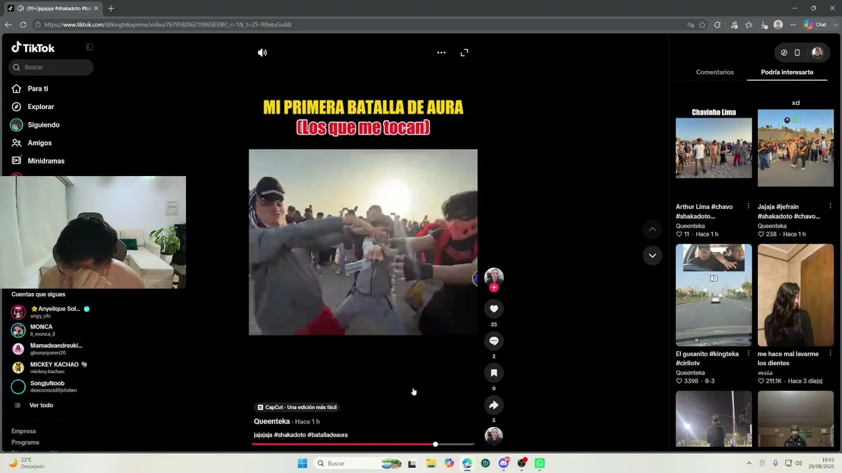Go back with the browser back arrow

[x=8, y=24]
